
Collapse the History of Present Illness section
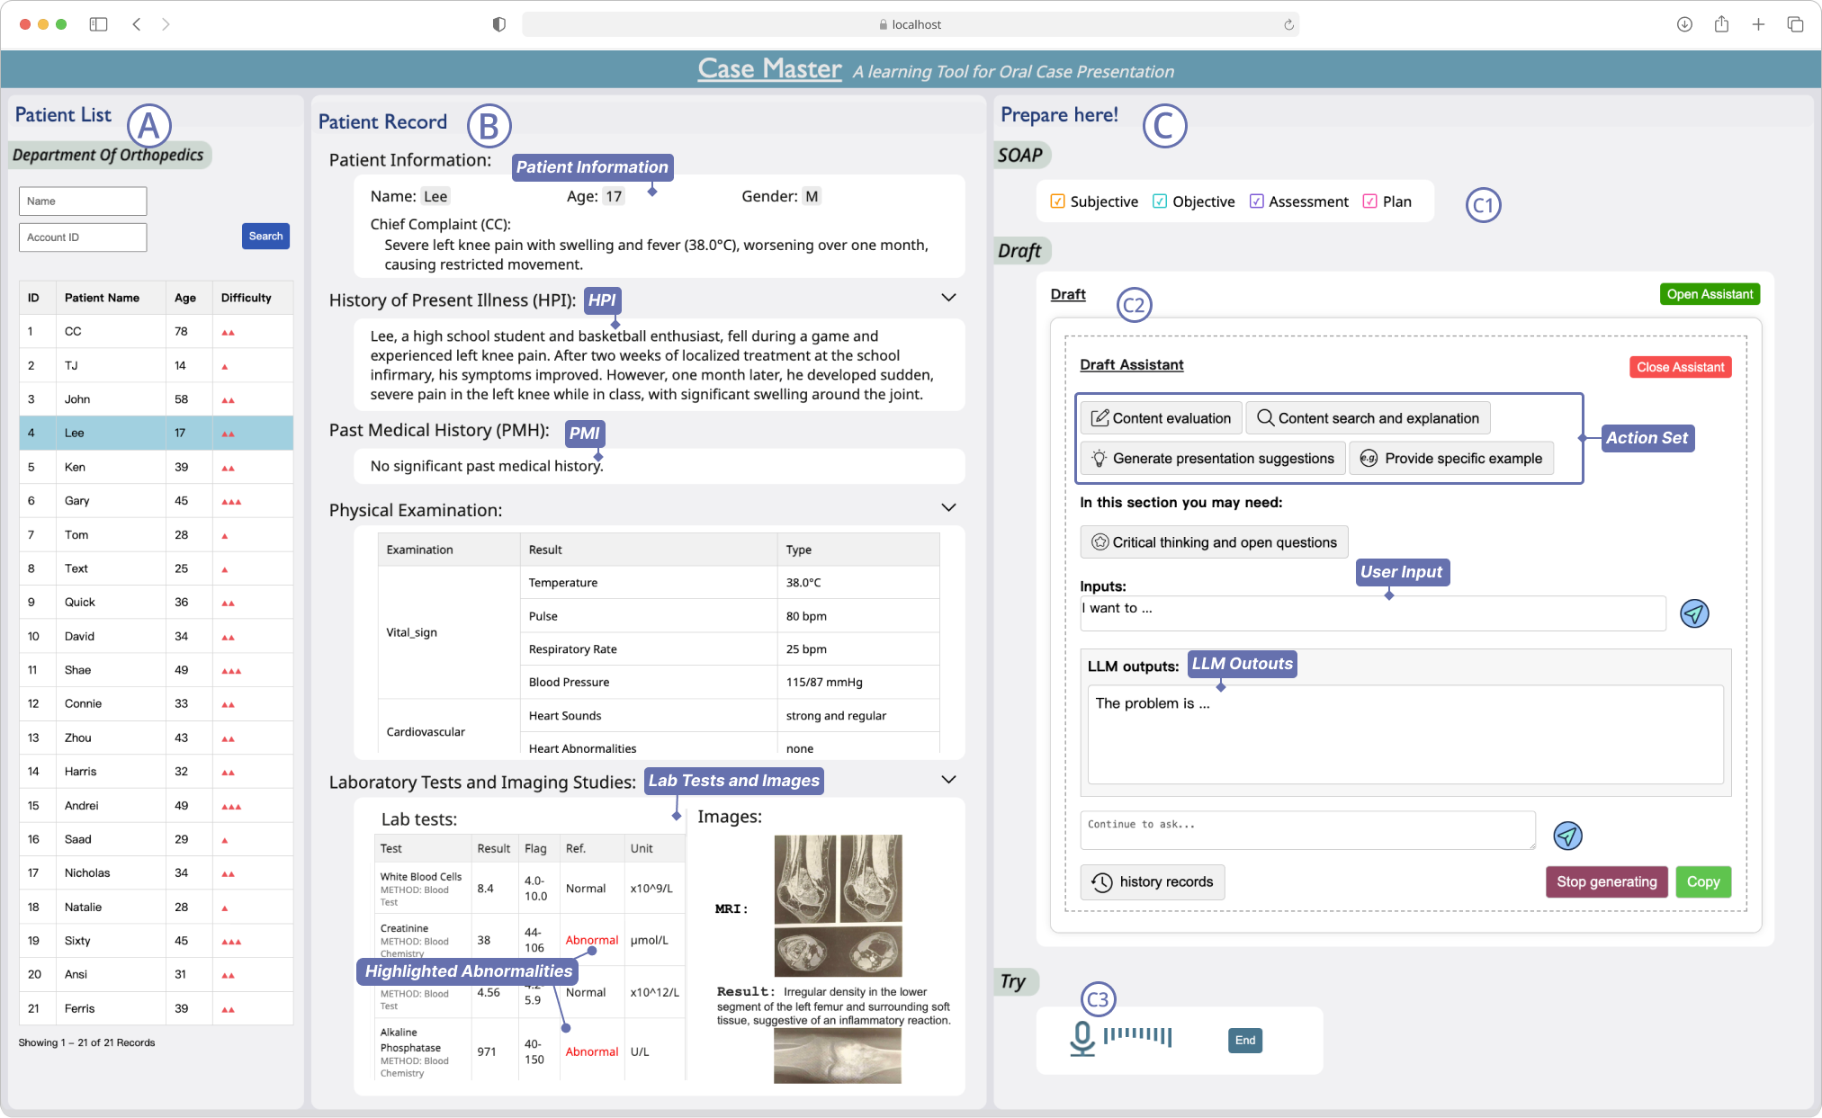point(948,298)
